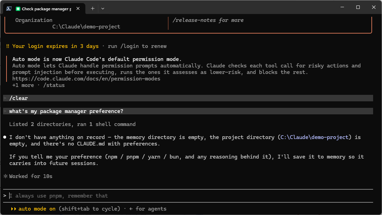Click "Listed 2 directories, ran 1 shell command"

coord(72,124)
